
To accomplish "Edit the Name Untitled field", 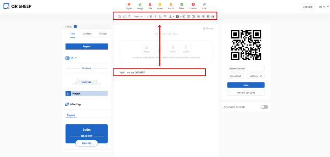I will 246,68.
